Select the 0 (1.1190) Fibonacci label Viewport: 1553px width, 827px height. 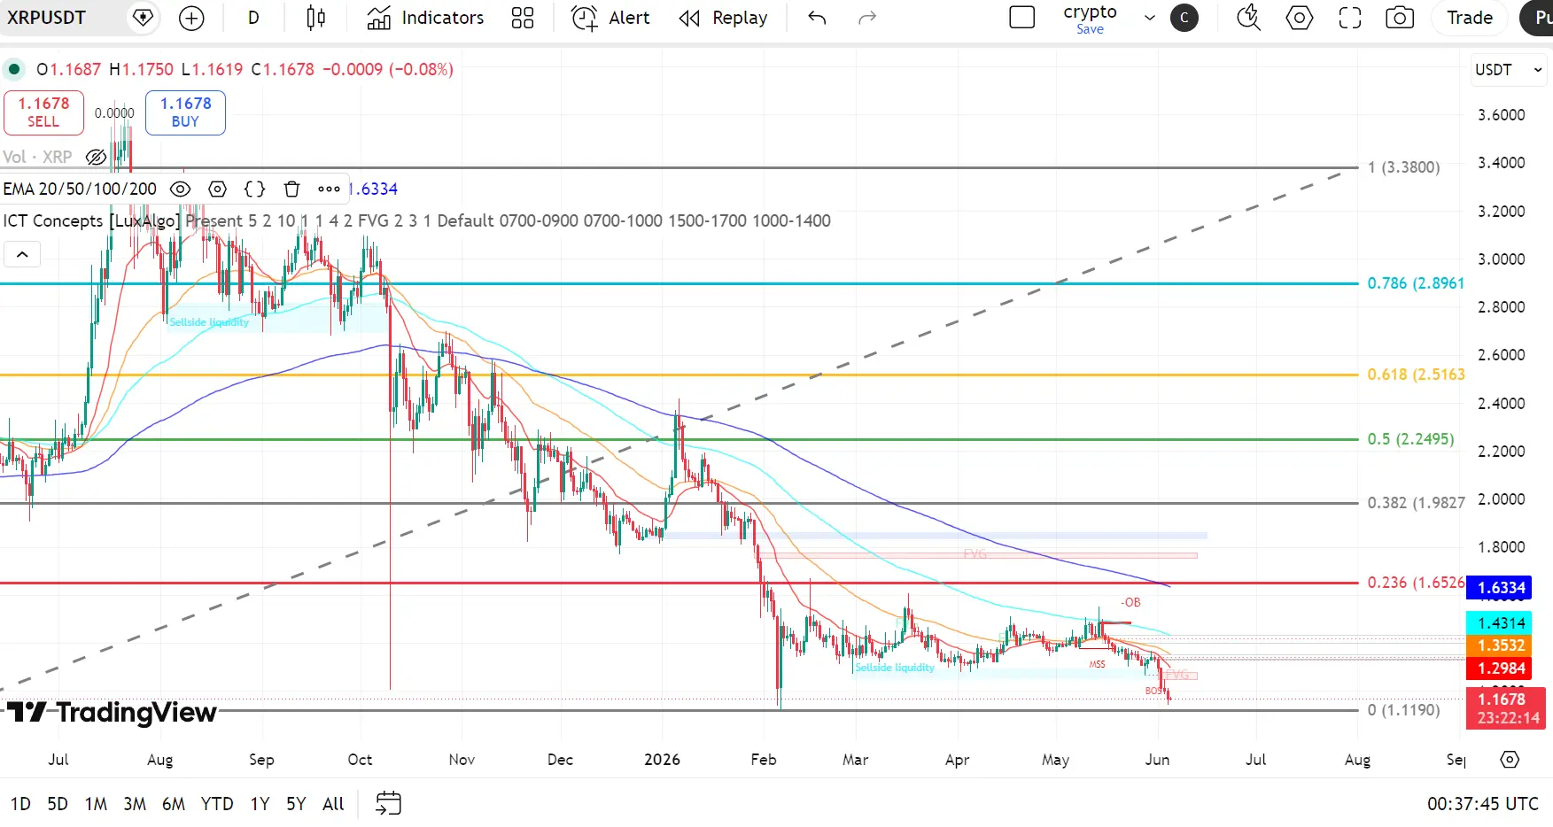click(x=1403, y=710)
